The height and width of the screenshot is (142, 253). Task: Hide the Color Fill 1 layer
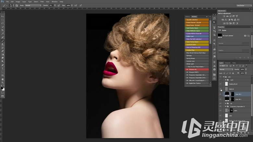pyautogui.click(x=221, y=99)
